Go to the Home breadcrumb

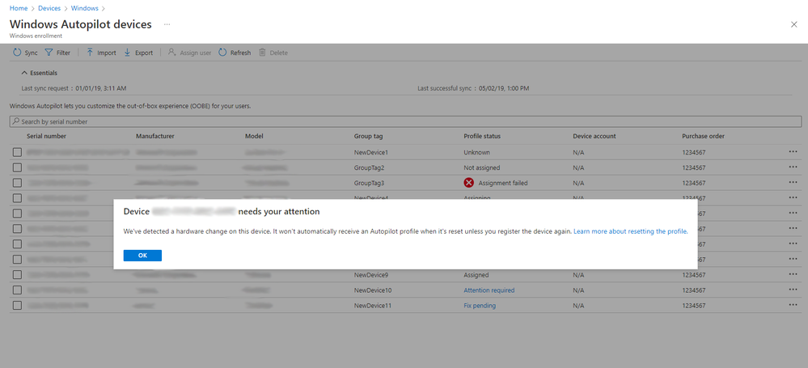(19, 8)
